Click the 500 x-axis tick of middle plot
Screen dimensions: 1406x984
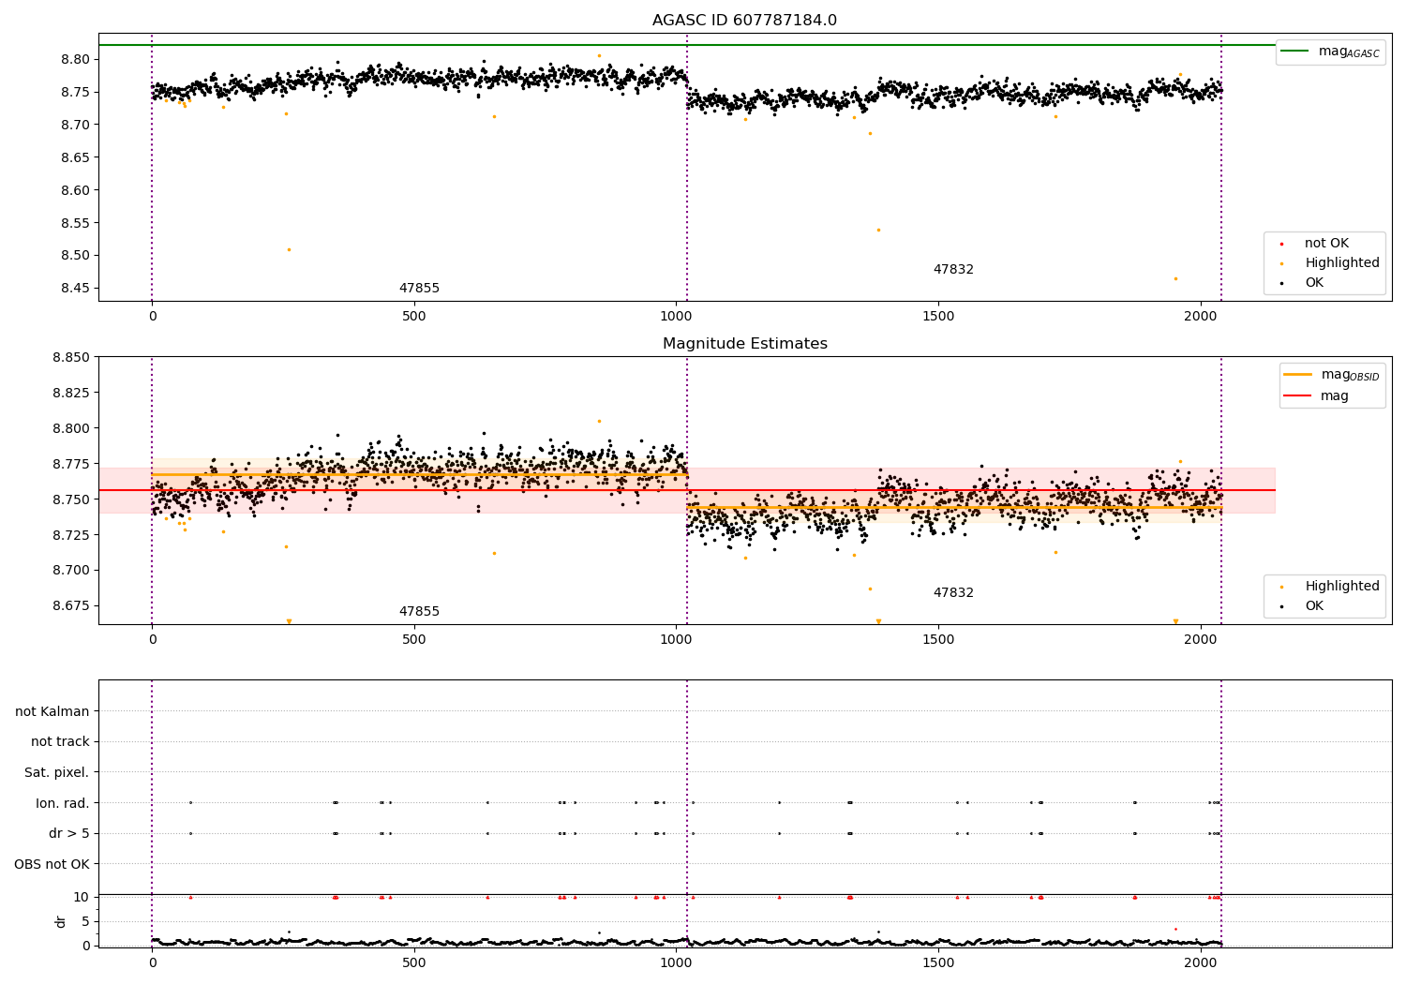click(413, 640)
